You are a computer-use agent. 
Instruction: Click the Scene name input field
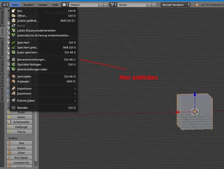(x=132, y=5)
